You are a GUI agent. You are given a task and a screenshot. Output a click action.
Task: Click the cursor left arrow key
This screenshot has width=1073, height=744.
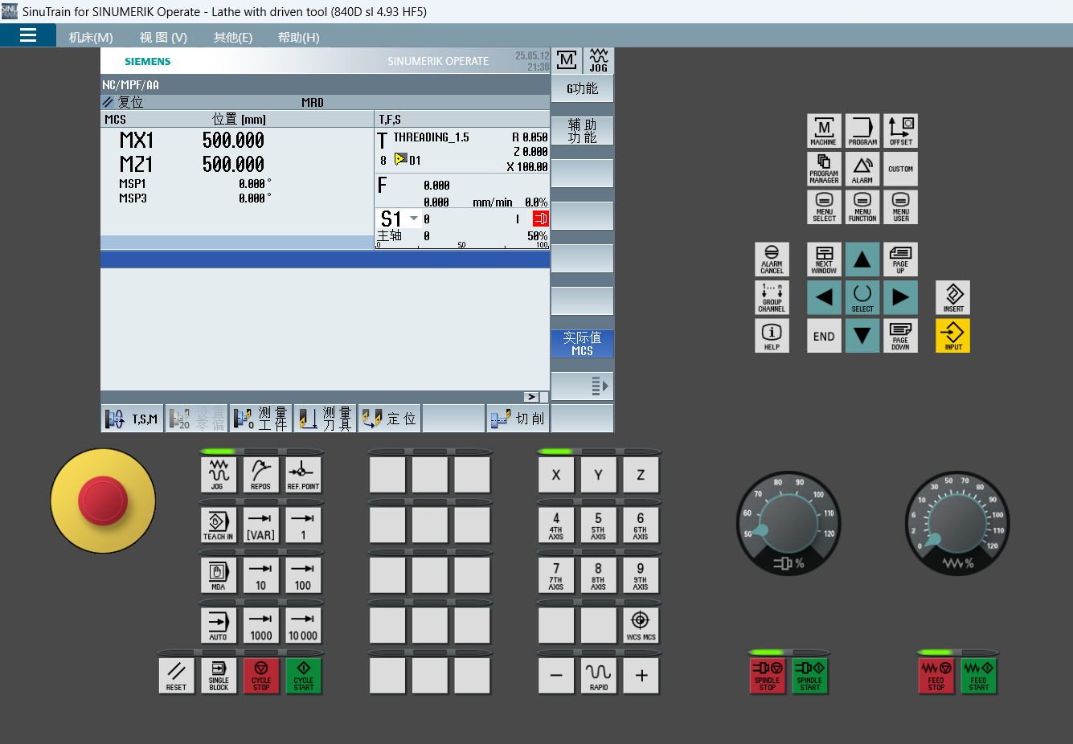[824, 297]
